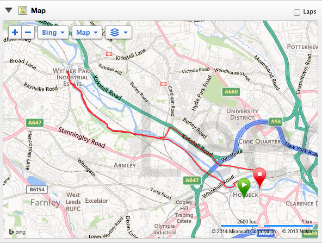Zoom out with the minus button
The height and width of the screenshot is (243, 322).
point(28,33)
